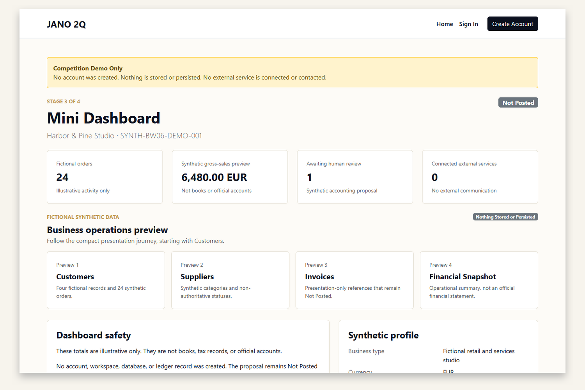The width and height of the screenshot is (585, 390).
Task: Click the Business operations preview heading
Action: click(x=107, y=230)
